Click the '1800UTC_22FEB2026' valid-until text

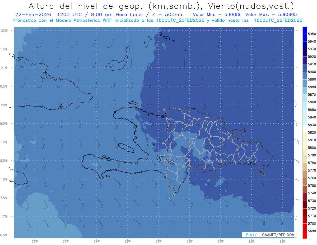point(278,20)
